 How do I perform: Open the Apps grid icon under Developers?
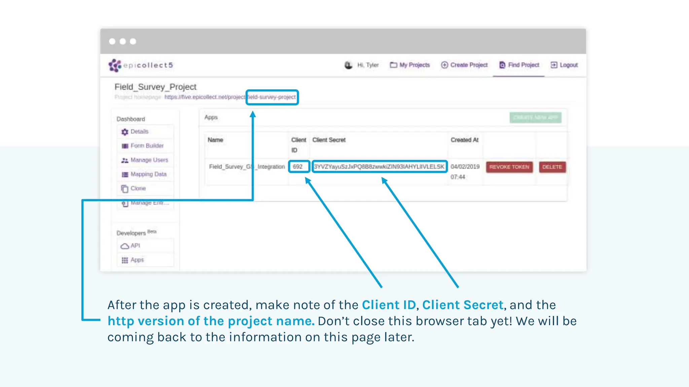coord(125,260)
